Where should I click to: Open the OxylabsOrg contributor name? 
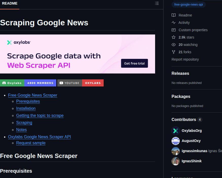(192, 131)
